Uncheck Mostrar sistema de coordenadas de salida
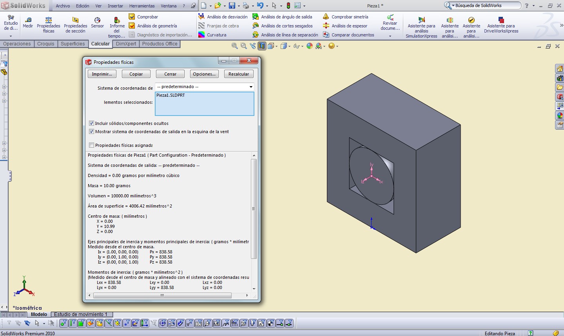 point(91,132)
